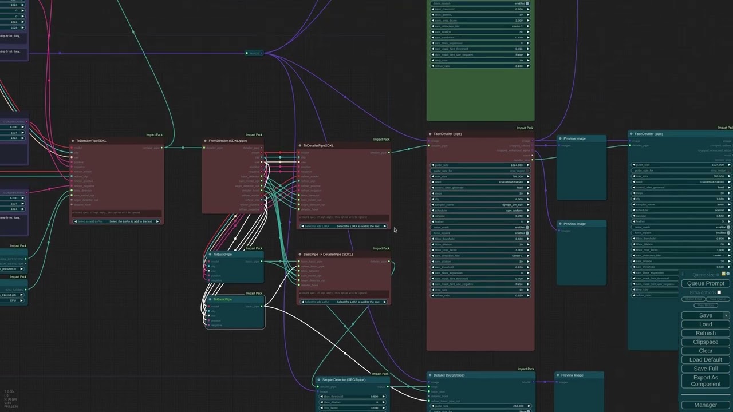Open sampler_name dropdown showing dpmpp_2m_sde

click(x=481, y=205)
